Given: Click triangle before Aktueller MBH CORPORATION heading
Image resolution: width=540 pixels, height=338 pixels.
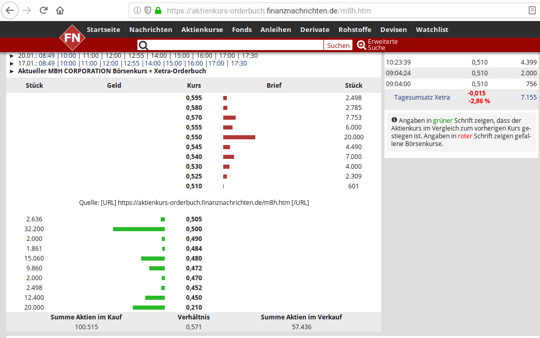Looking at the screenshot, I should tap(12, 72).
